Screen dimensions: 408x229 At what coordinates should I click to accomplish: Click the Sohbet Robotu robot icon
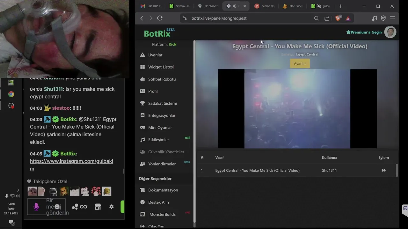(142, 79)
